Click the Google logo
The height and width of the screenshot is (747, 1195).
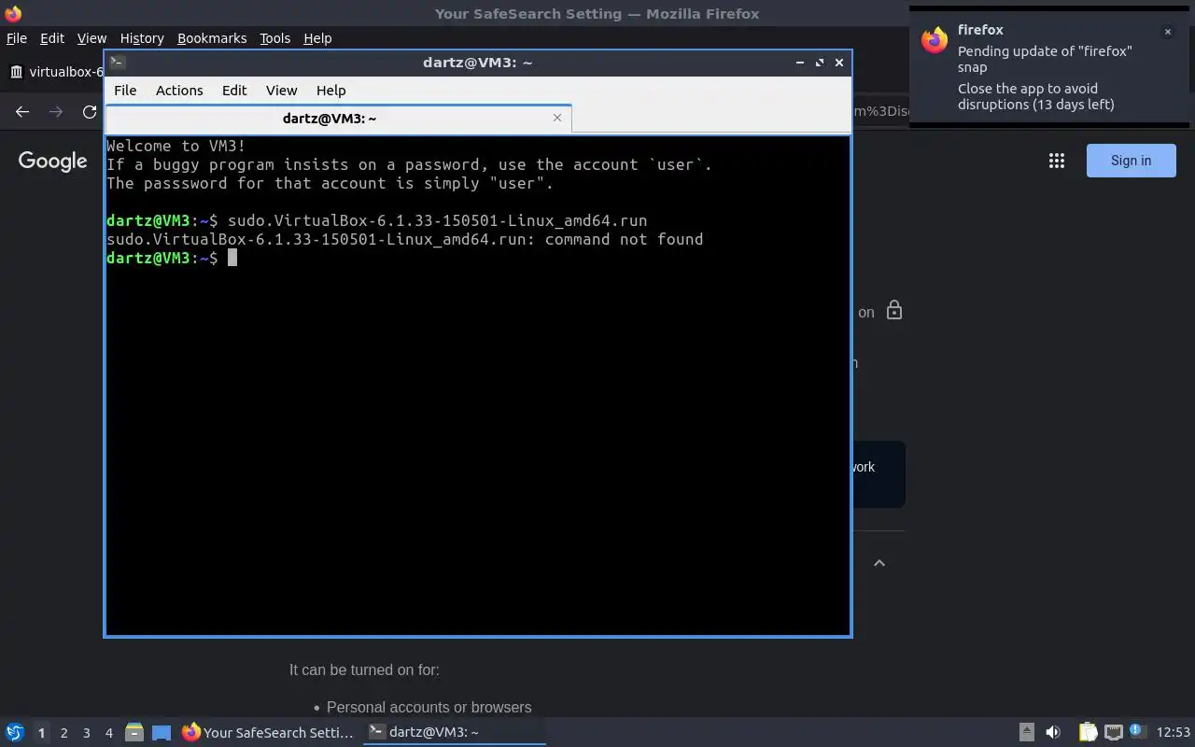point(53,162)
